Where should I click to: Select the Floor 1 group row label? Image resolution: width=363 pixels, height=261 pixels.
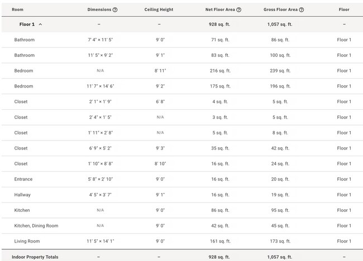[27, 25]
